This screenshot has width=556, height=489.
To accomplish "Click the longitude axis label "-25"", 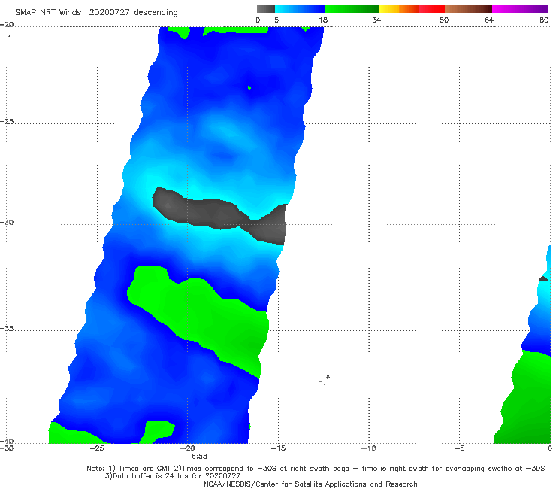I will point(97,448).
